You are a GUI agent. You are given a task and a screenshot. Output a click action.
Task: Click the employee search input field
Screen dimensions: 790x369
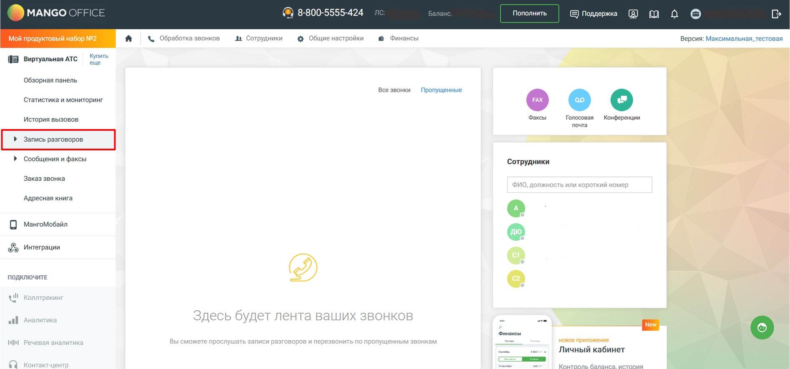coord(579,185)
